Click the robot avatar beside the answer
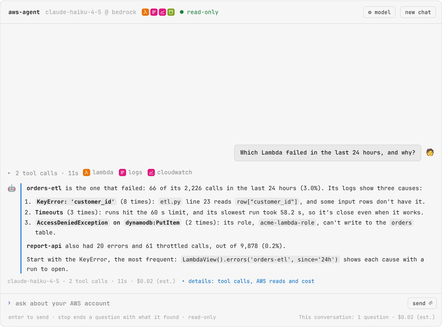The height and width of the screenshot is (327, 442). pos(12,188)
